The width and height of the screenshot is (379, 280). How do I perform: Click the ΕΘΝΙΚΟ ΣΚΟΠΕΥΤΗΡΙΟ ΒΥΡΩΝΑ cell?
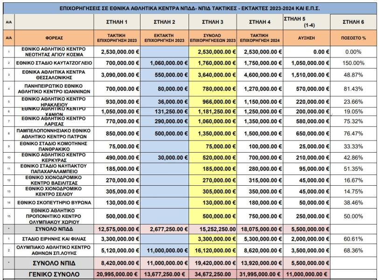point(54,203)
